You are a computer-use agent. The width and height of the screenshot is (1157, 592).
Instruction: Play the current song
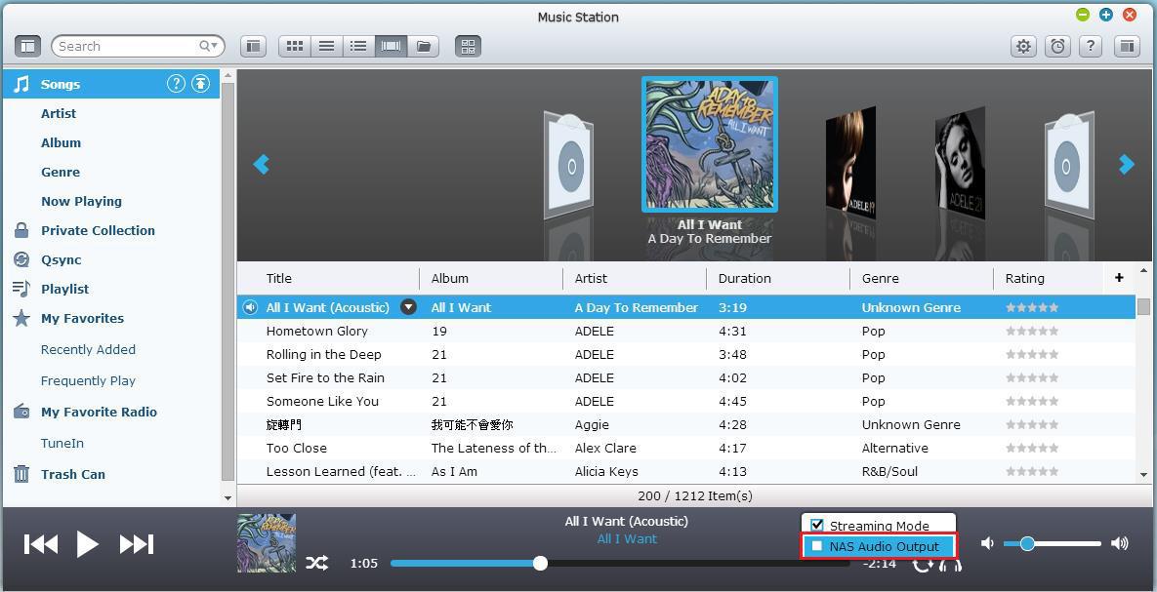click(x=87, y=544)
